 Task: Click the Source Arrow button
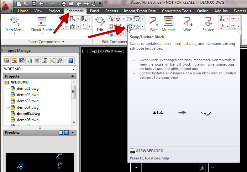208,24
